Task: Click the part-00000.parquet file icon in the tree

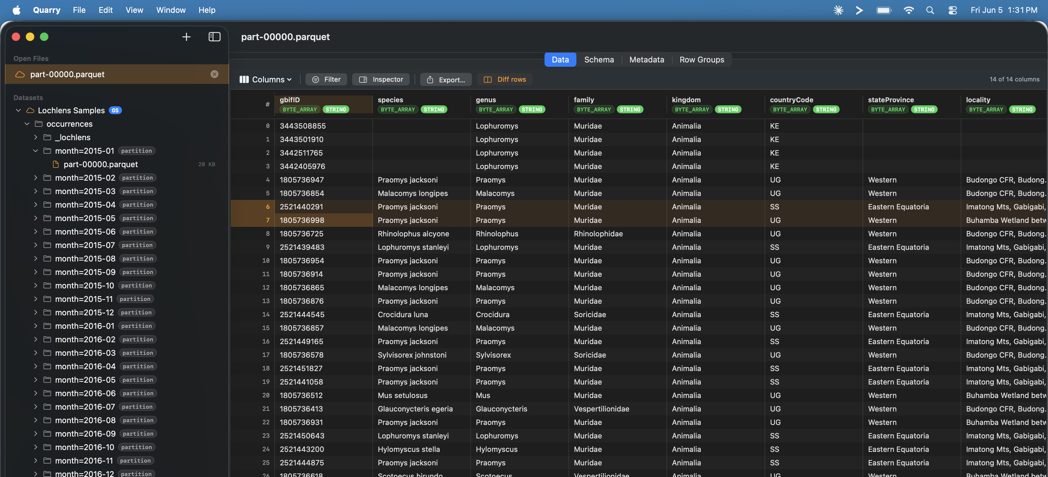Action: (x=56, y=164)
